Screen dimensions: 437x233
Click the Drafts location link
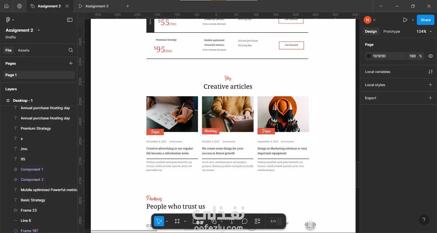click(11, 37)
